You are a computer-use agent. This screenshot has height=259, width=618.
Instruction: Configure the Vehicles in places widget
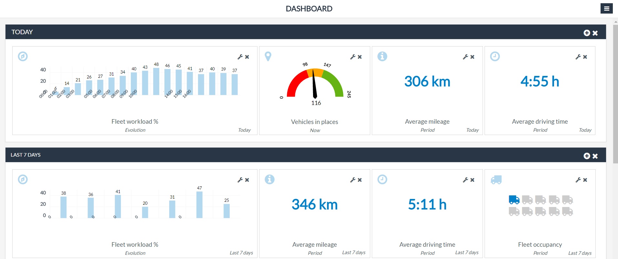click(353, 57)
